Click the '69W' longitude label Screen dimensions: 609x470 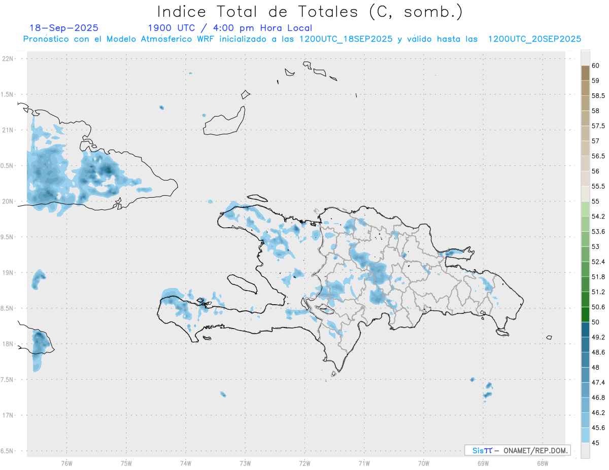click(x=483, y=463)
